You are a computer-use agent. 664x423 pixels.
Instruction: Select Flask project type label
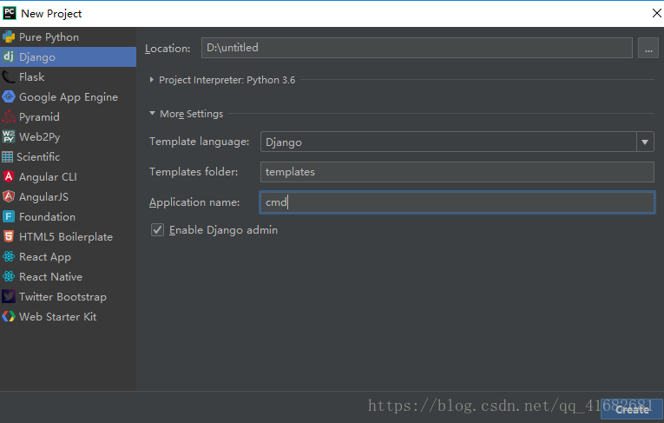[x=32, y=76]
